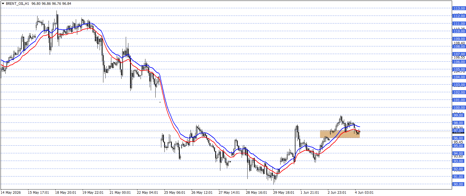Click the 27 May 14:01 time label

(229, 193)
